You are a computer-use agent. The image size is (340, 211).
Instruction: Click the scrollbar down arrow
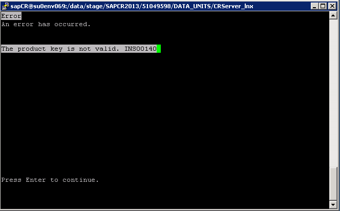click(333, 204)
